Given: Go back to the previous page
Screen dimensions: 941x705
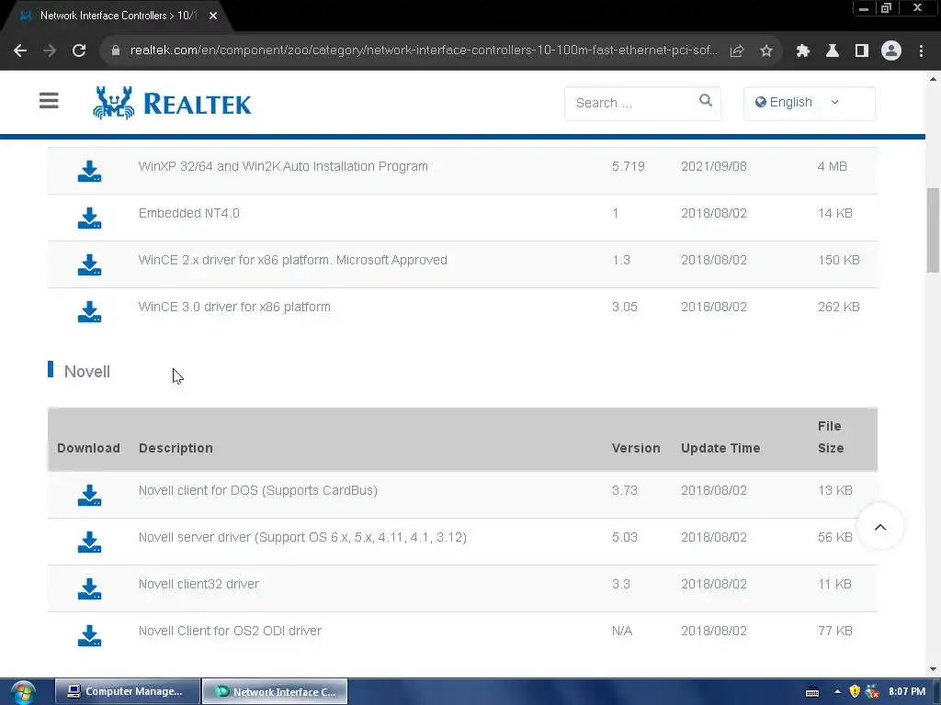Looking at the screenshot, I should tap(20, 50).
